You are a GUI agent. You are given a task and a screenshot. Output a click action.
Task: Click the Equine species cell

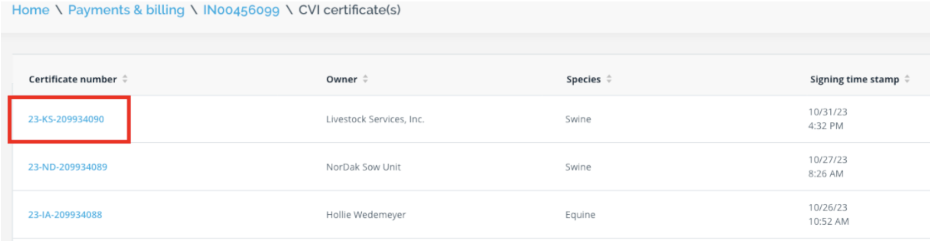tap(580, 215)
